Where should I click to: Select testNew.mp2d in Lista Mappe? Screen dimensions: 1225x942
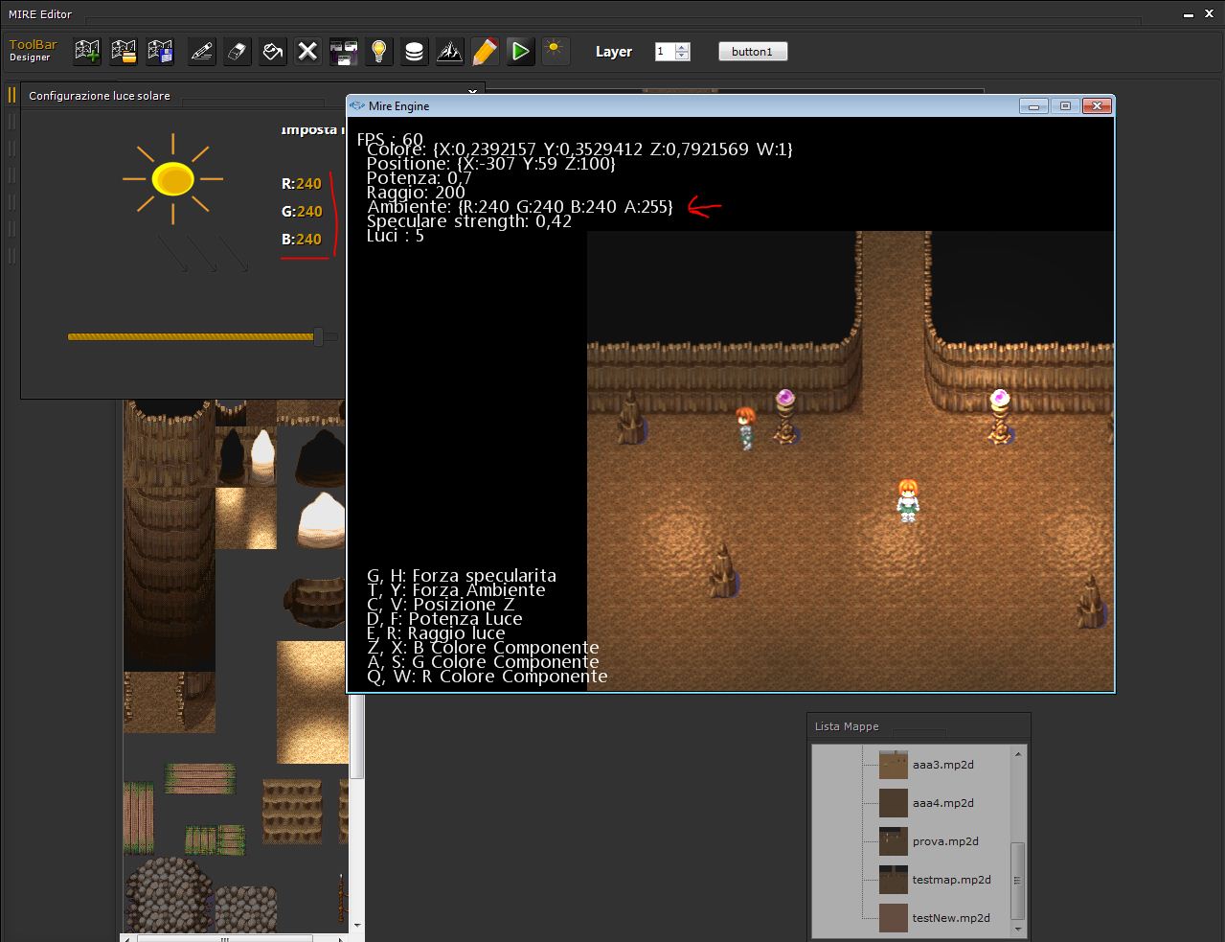click(951, 918)
